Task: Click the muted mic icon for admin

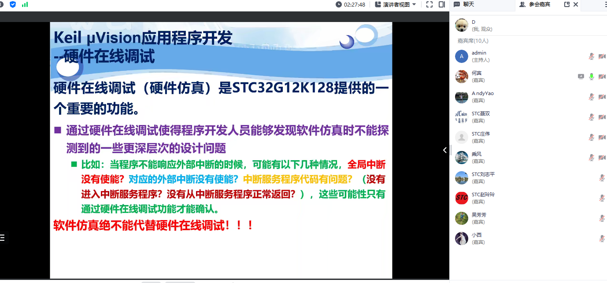Action: (592, 56)
